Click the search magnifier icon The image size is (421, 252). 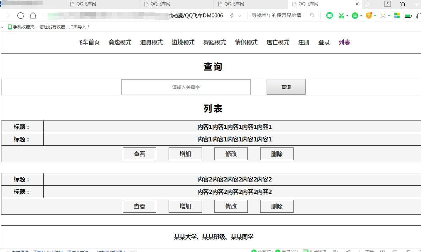coord(312,16)
